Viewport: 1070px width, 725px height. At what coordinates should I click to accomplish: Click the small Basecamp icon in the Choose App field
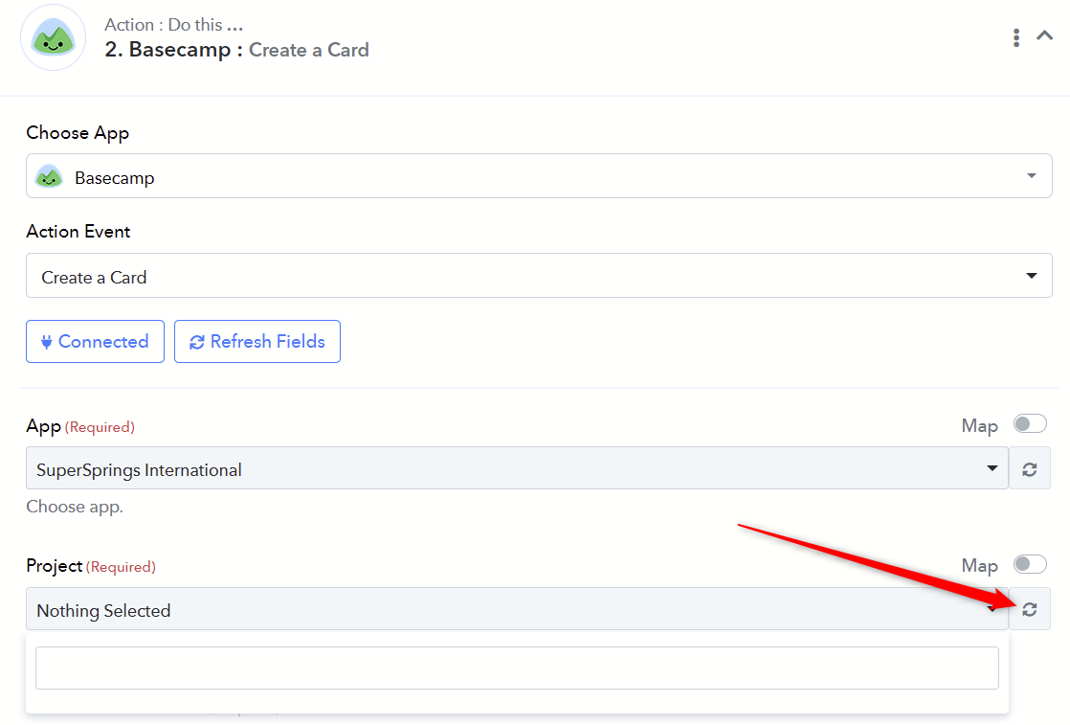[49, 176]
